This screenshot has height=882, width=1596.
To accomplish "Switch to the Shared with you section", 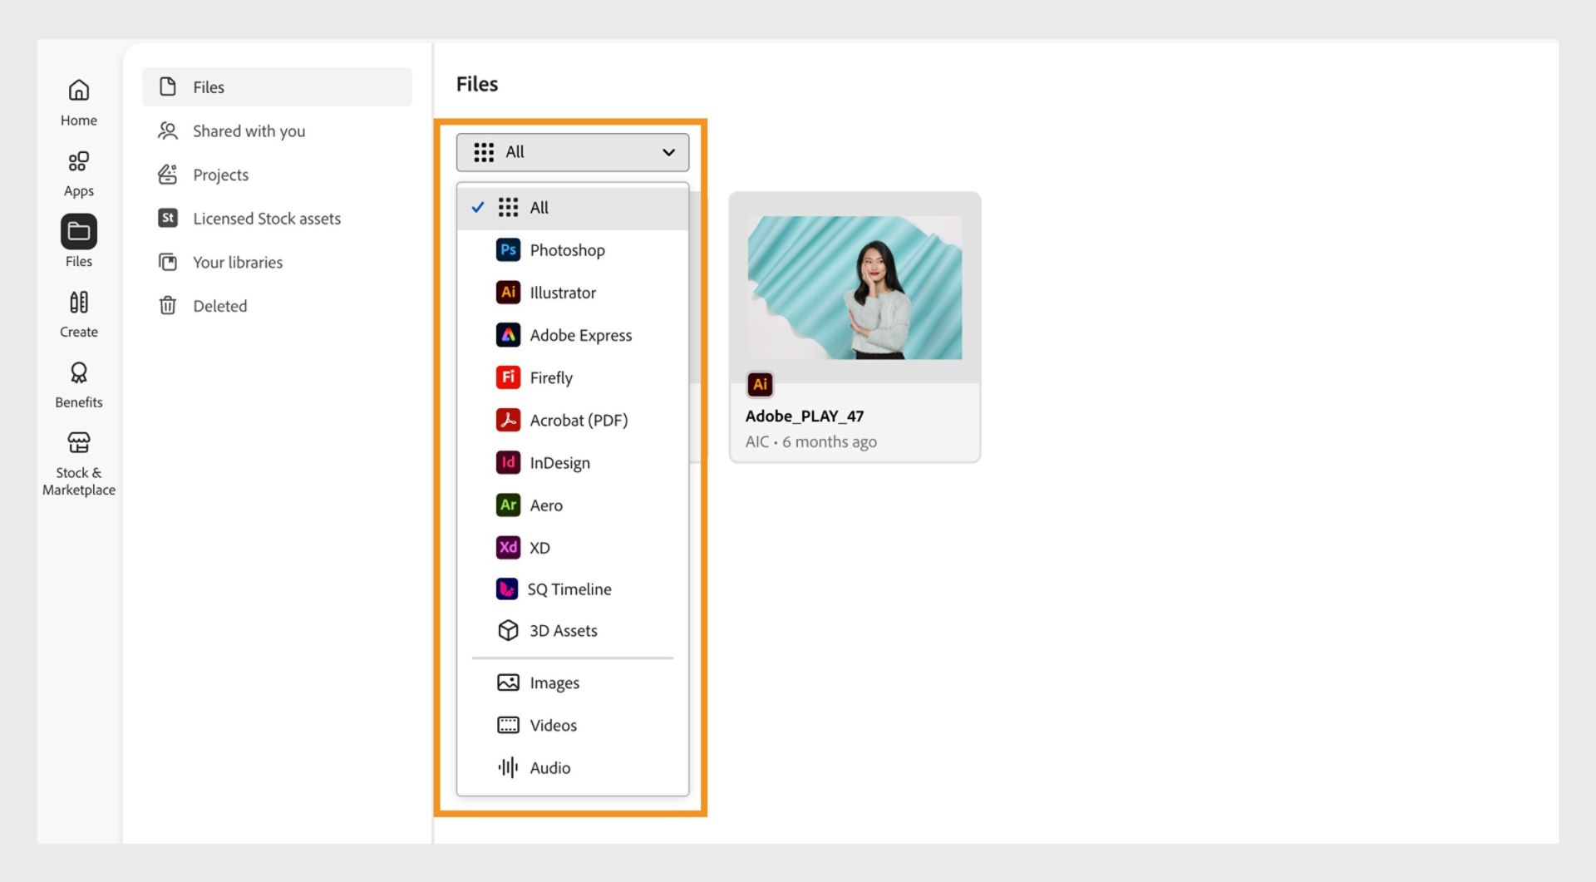I will [x=249, y=131].
